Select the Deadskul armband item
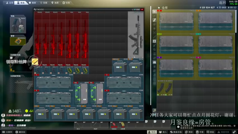Screen dimensions: 238x134 [18, 41]
